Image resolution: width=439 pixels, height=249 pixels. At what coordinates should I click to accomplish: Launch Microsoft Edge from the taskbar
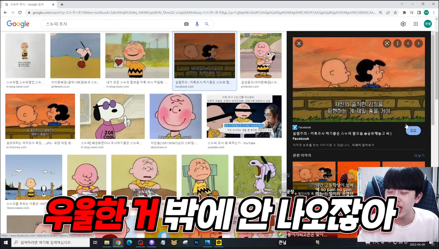[129, 243]
